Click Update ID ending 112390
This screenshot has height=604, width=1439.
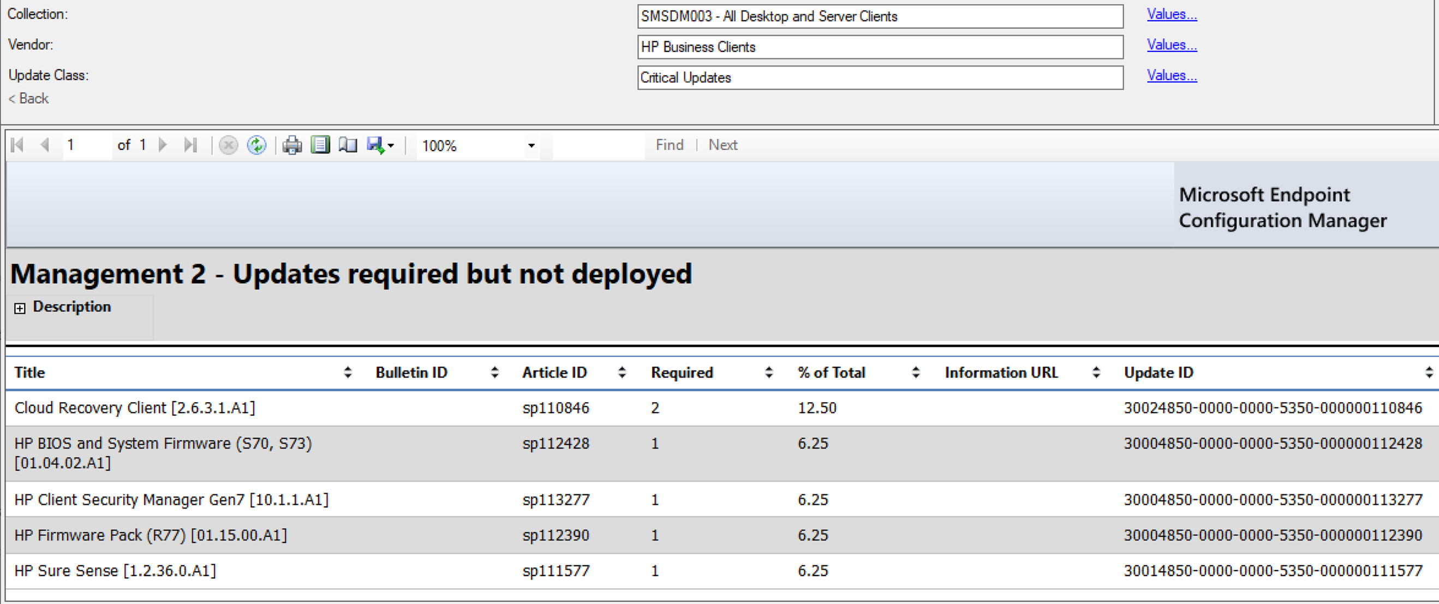pos(1273,535)
